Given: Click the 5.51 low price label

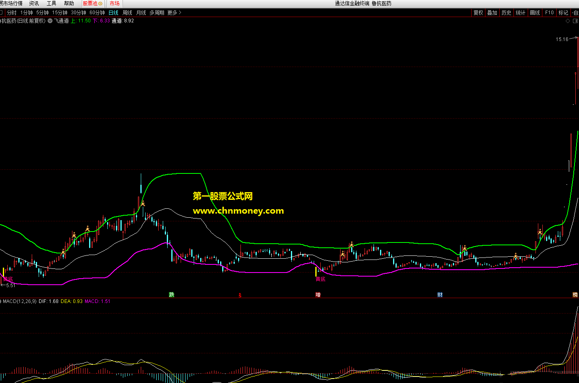Looking at the screenshot, I should 10,286.
